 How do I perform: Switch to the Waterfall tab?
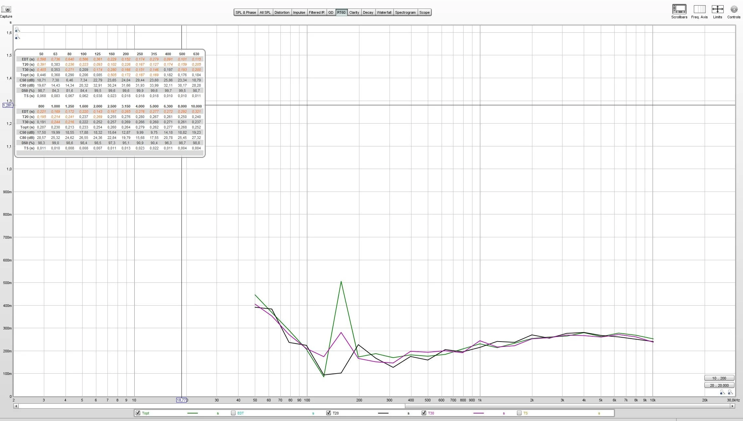(384, 12)
